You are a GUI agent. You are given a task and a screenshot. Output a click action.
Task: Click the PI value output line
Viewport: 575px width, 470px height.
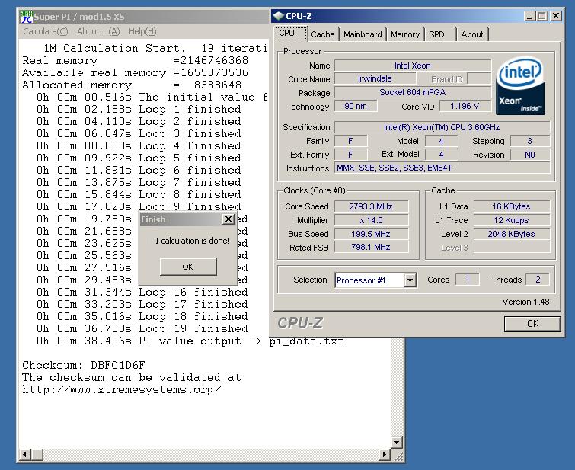pyautogui.click(x=190, y=341)
